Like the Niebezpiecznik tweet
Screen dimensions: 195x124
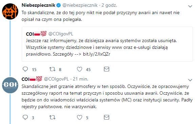pos(80,69)
